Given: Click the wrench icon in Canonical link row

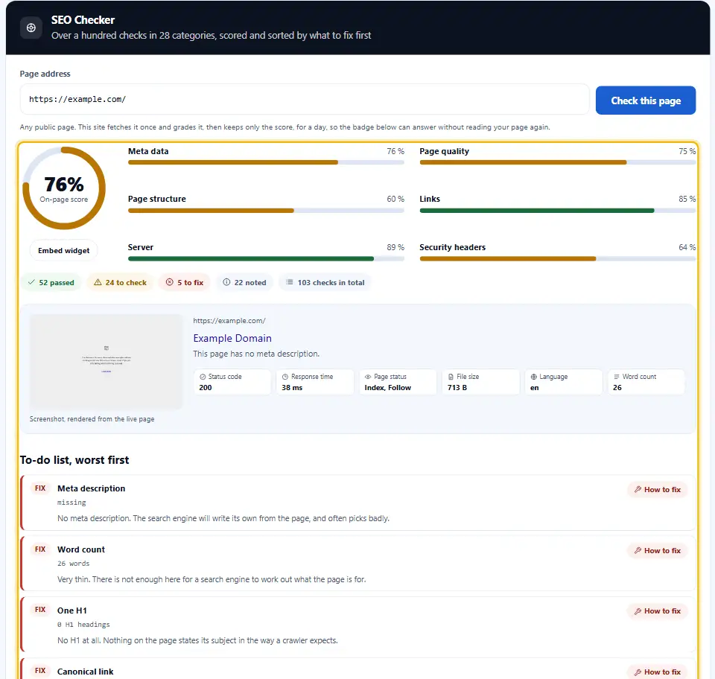Looking at the screenshot, I should (x=638, y=672).
